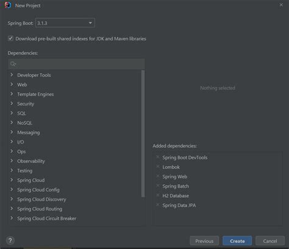Remove H2 Database dependency via its X icon

click(158, 195)
